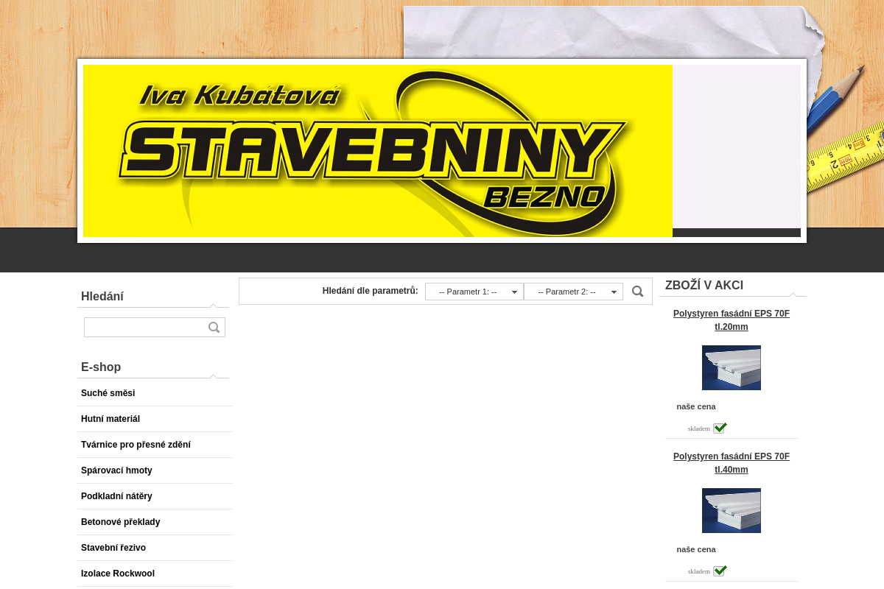
Task: Open Polystyren fasádní EPS 70F tl.20mm link
Action: click(x=732, y=320)
